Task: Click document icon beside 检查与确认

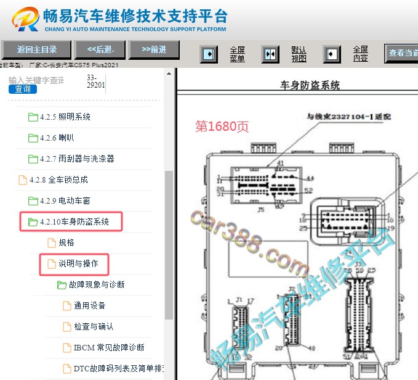Action: (x=67, y=326)
